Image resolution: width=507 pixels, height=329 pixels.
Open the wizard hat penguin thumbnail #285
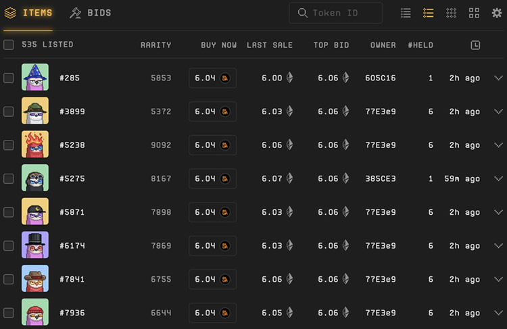pos(35,78)
